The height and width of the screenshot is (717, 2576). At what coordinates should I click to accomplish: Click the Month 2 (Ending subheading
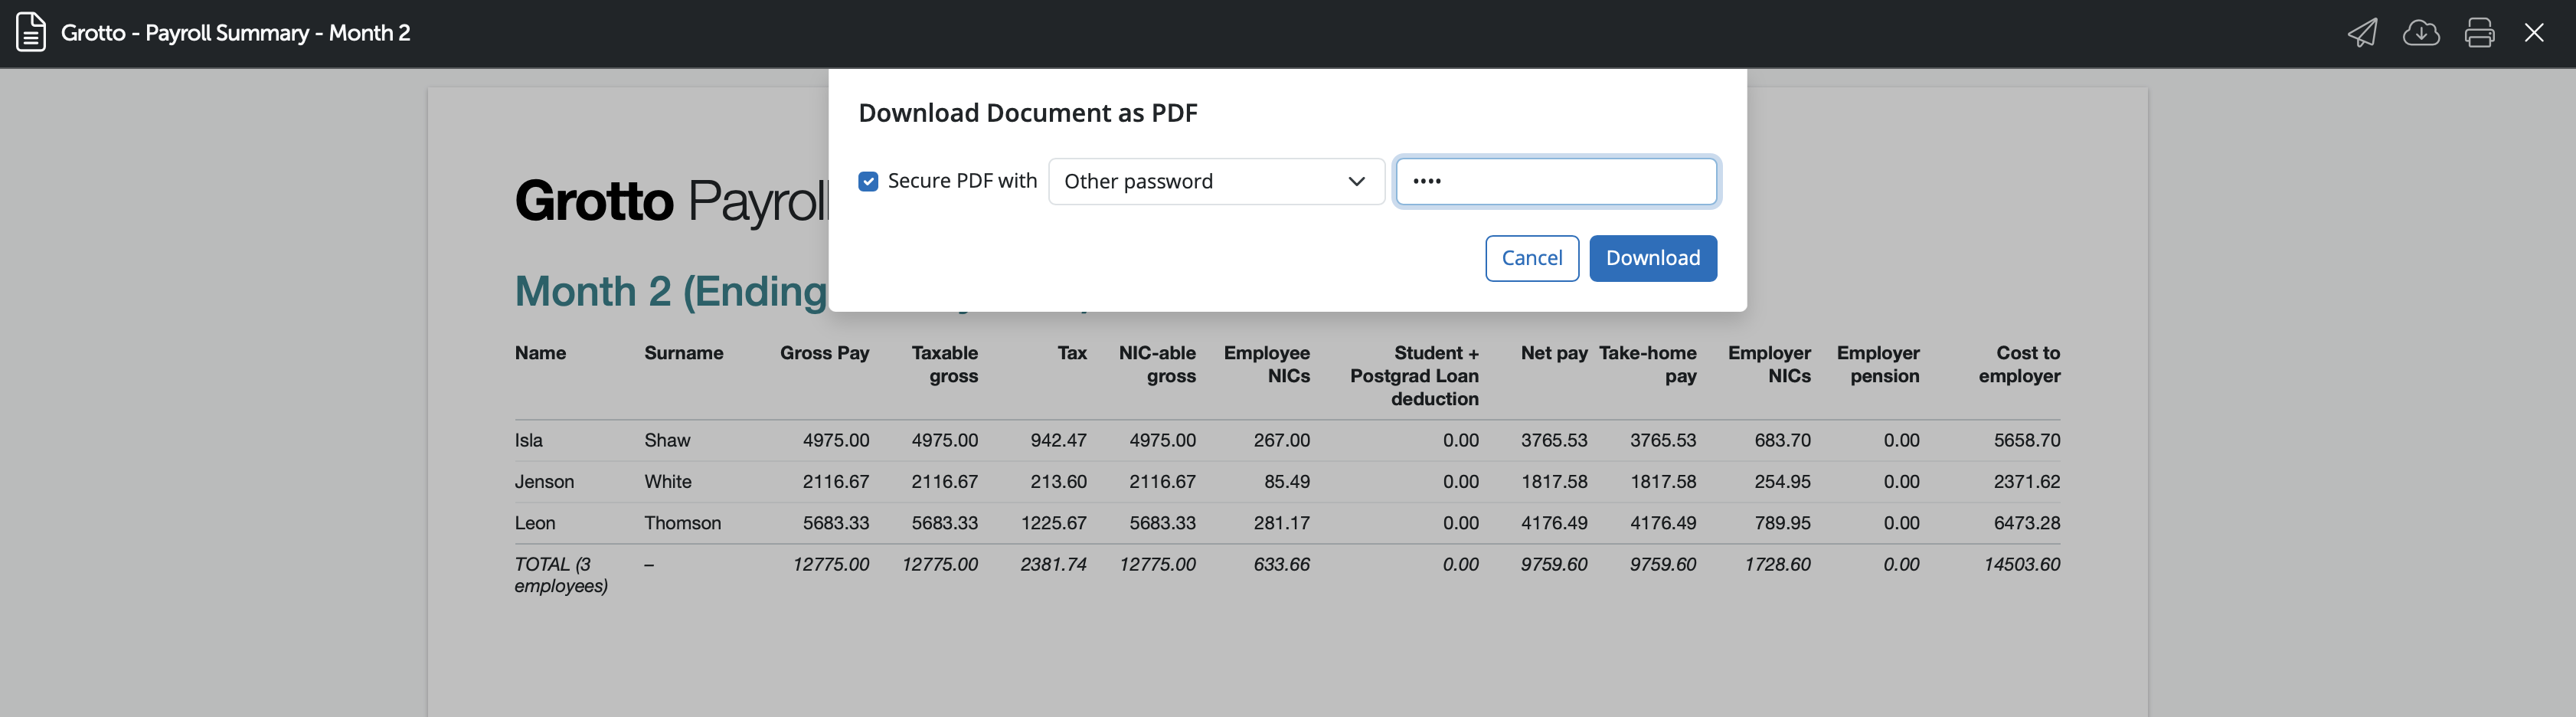[x=671, y=292]
